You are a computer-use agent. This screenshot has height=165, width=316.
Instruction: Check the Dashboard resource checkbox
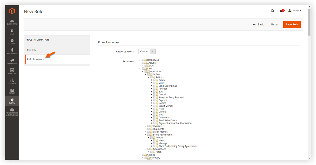142,60
